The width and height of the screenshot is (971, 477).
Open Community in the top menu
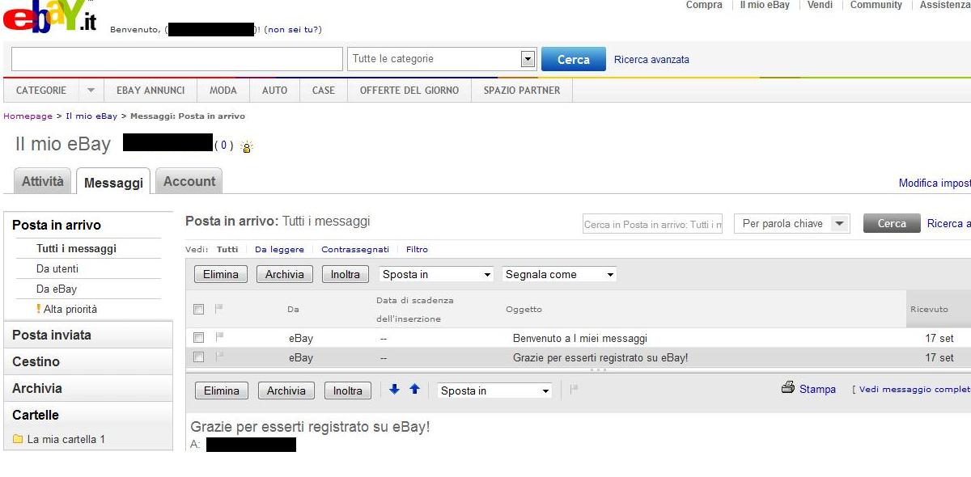pos(876,5)
